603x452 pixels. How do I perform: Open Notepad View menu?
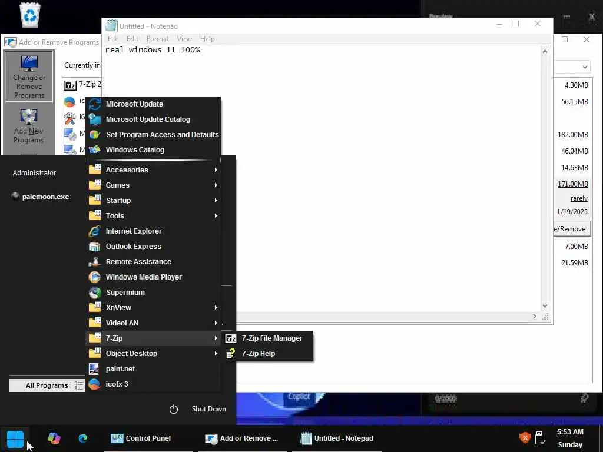coord(184,39)
